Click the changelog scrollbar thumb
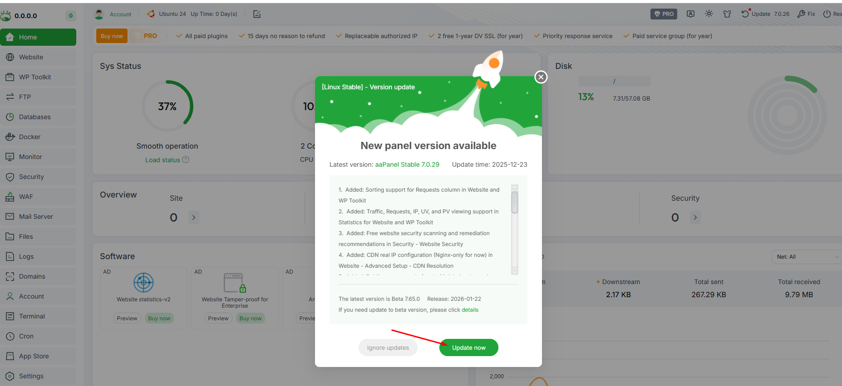This screenshot has width=842, height=386. tap(514, 202)
